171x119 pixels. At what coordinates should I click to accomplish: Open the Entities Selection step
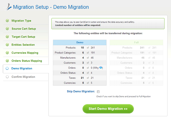(x=23, y=45)
